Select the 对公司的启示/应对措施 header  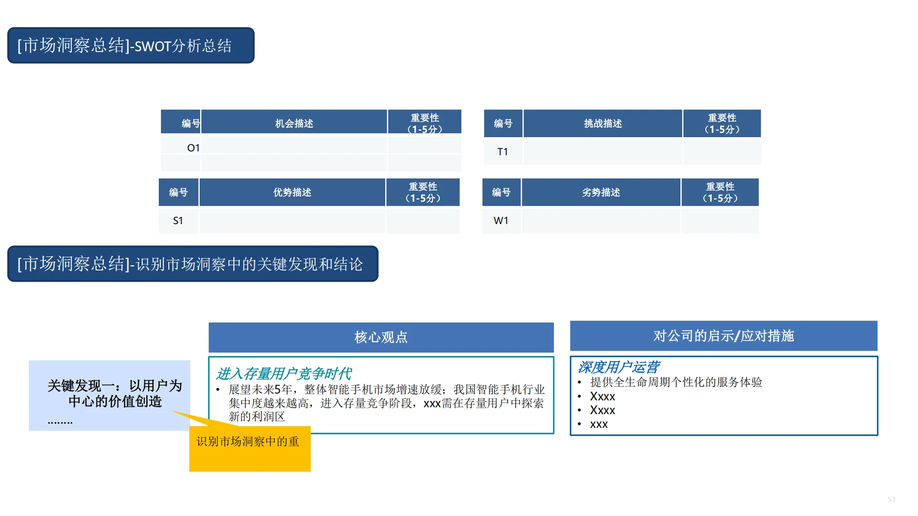(723, 336)
